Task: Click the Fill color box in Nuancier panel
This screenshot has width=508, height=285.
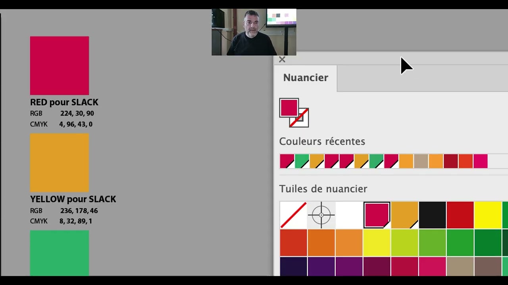Action: 289,108
